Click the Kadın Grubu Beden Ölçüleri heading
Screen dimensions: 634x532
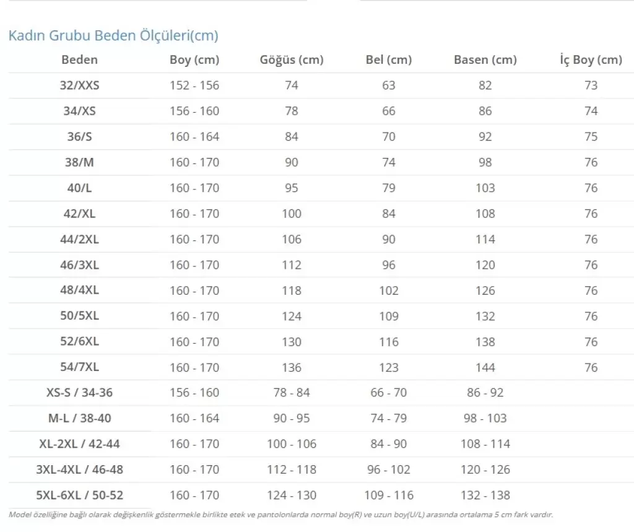click(x=113, y=35)
